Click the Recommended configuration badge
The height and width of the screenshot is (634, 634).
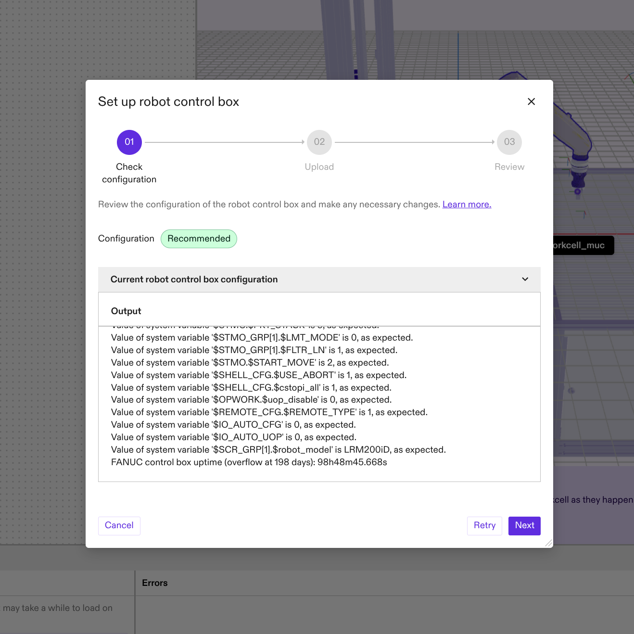[x=199, y=239]
